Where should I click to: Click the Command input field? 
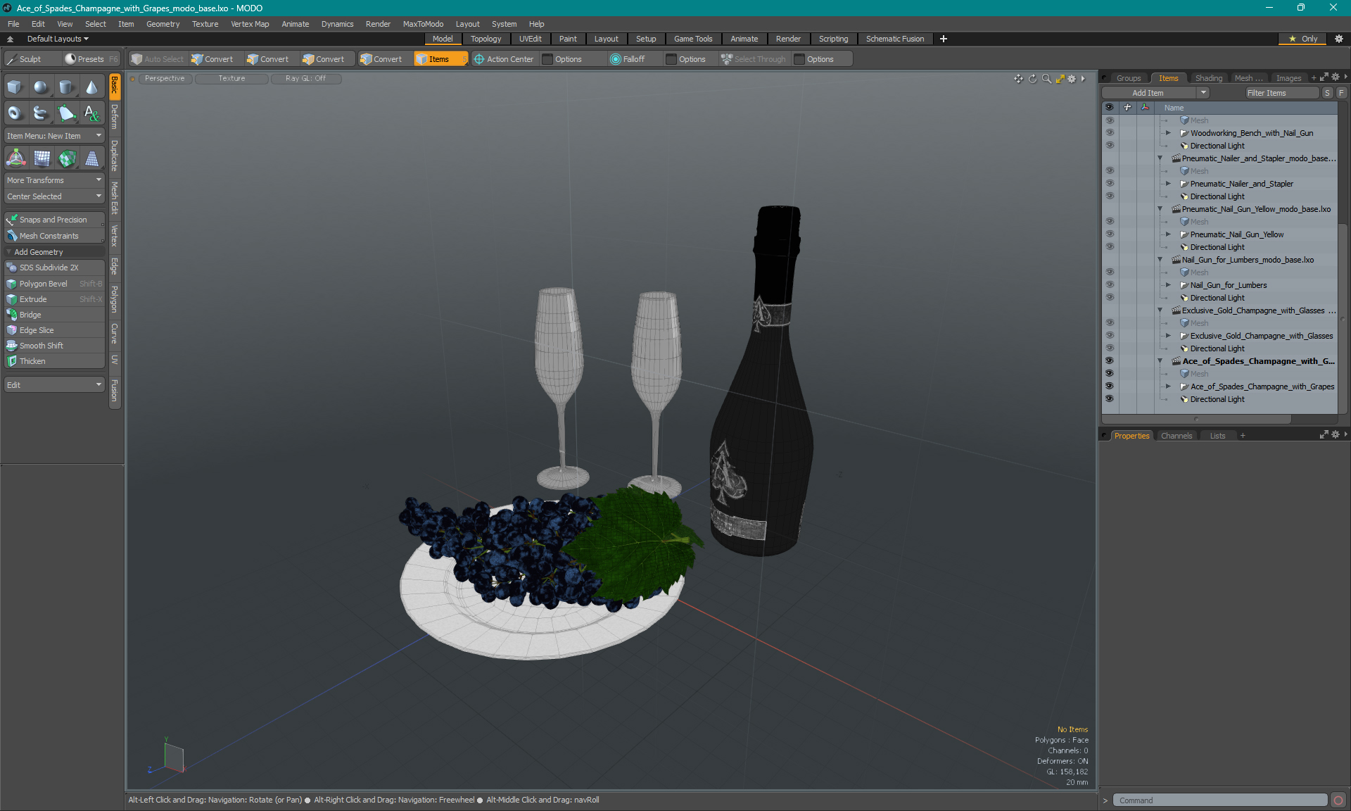(x=1220, y=800)
